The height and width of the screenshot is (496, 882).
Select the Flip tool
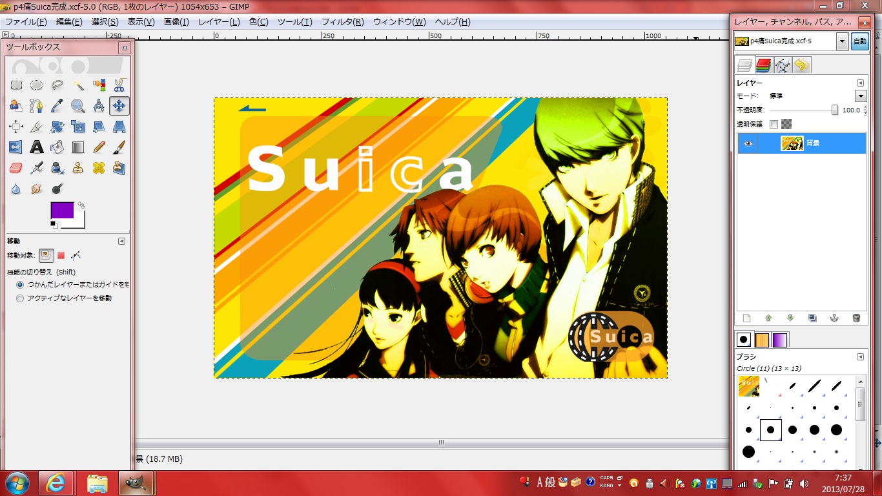16,147
